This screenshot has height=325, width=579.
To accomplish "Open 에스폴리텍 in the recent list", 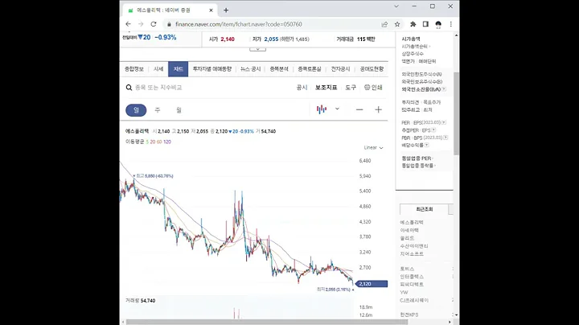I will tap(412, 222).
